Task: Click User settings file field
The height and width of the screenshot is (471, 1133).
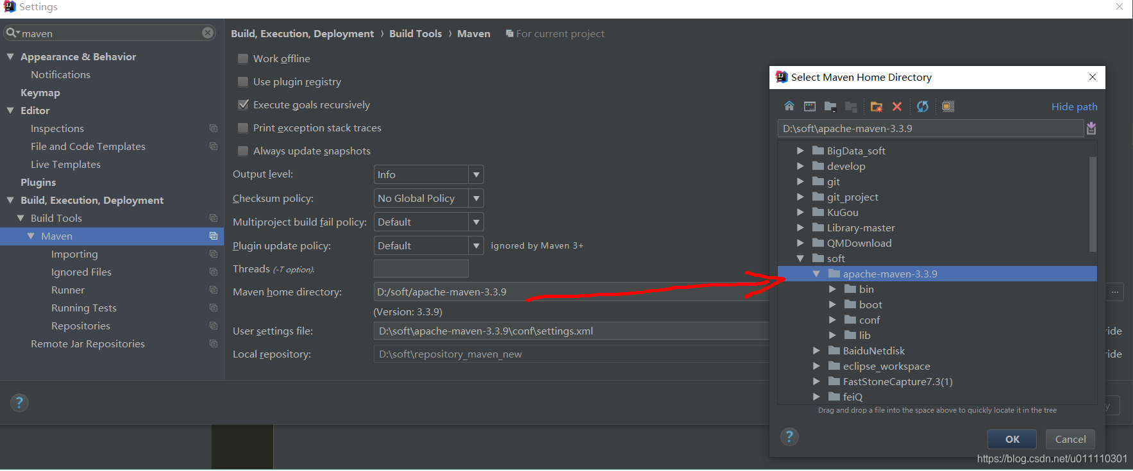Action: coord(571,331)
